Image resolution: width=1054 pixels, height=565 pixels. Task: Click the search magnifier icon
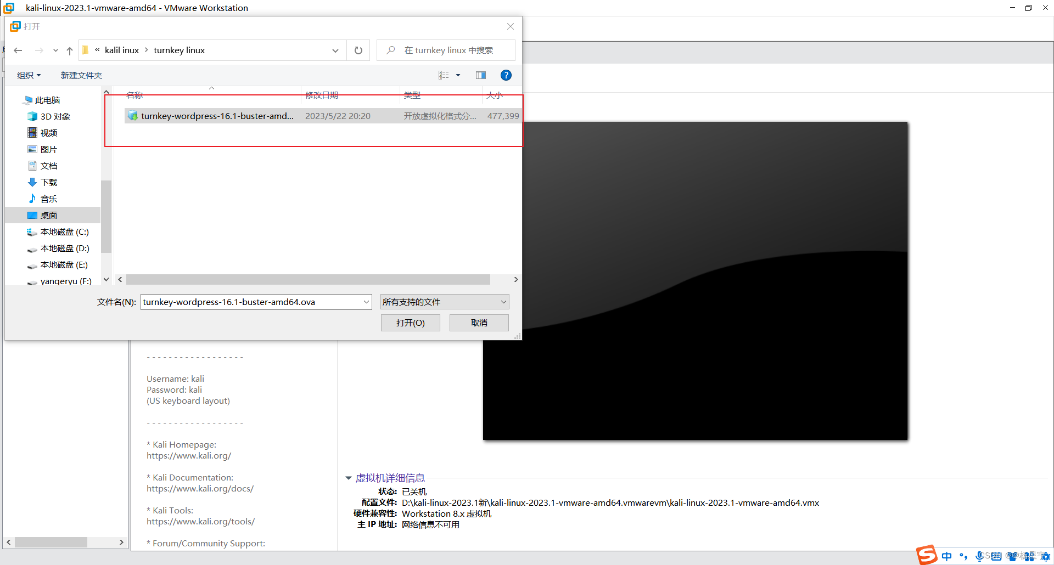391,50
